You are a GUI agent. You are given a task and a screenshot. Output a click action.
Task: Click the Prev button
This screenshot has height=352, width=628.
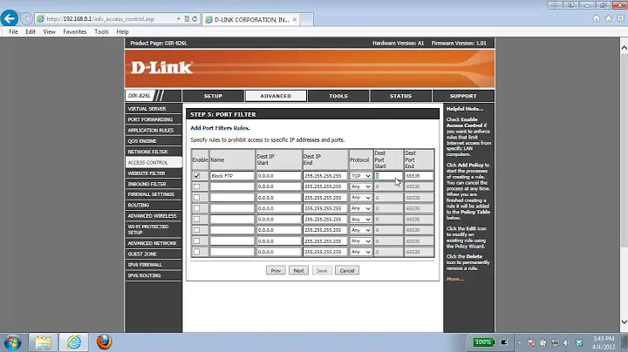pyautogui.click(x=276, y=270)
